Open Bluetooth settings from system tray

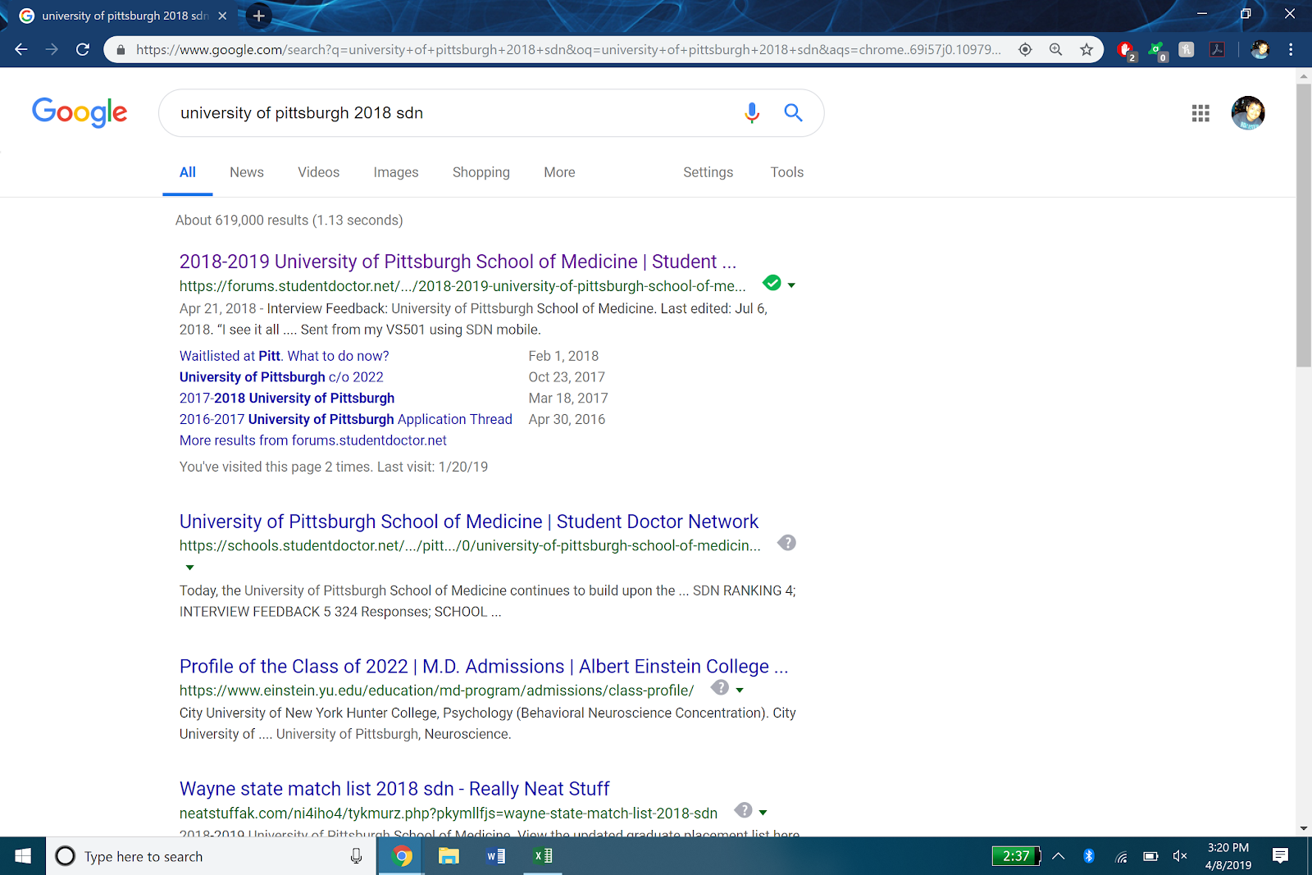click(x=1089, y=856)
